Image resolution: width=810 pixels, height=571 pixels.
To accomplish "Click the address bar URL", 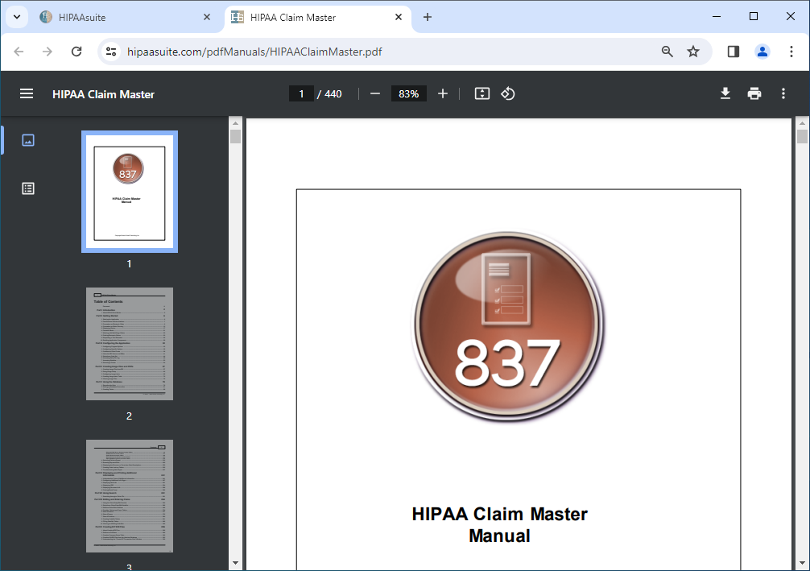I will (x=254, y=52).
